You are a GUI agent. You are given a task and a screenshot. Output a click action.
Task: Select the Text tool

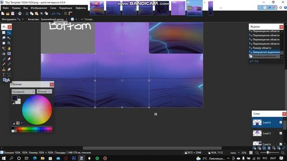click(4, 75)
